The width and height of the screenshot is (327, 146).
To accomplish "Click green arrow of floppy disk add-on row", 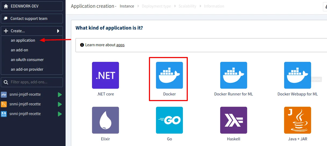I will (60, 114).
